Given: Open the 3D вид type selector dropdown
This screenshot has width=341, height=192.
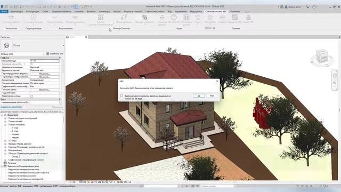Looking at the screenshot, I should coord(63,45).
